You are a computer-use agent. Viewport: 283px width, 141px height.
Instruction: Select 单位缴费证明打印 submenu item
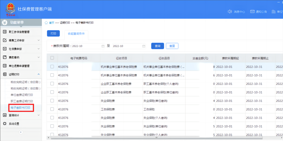pos(22,95)
